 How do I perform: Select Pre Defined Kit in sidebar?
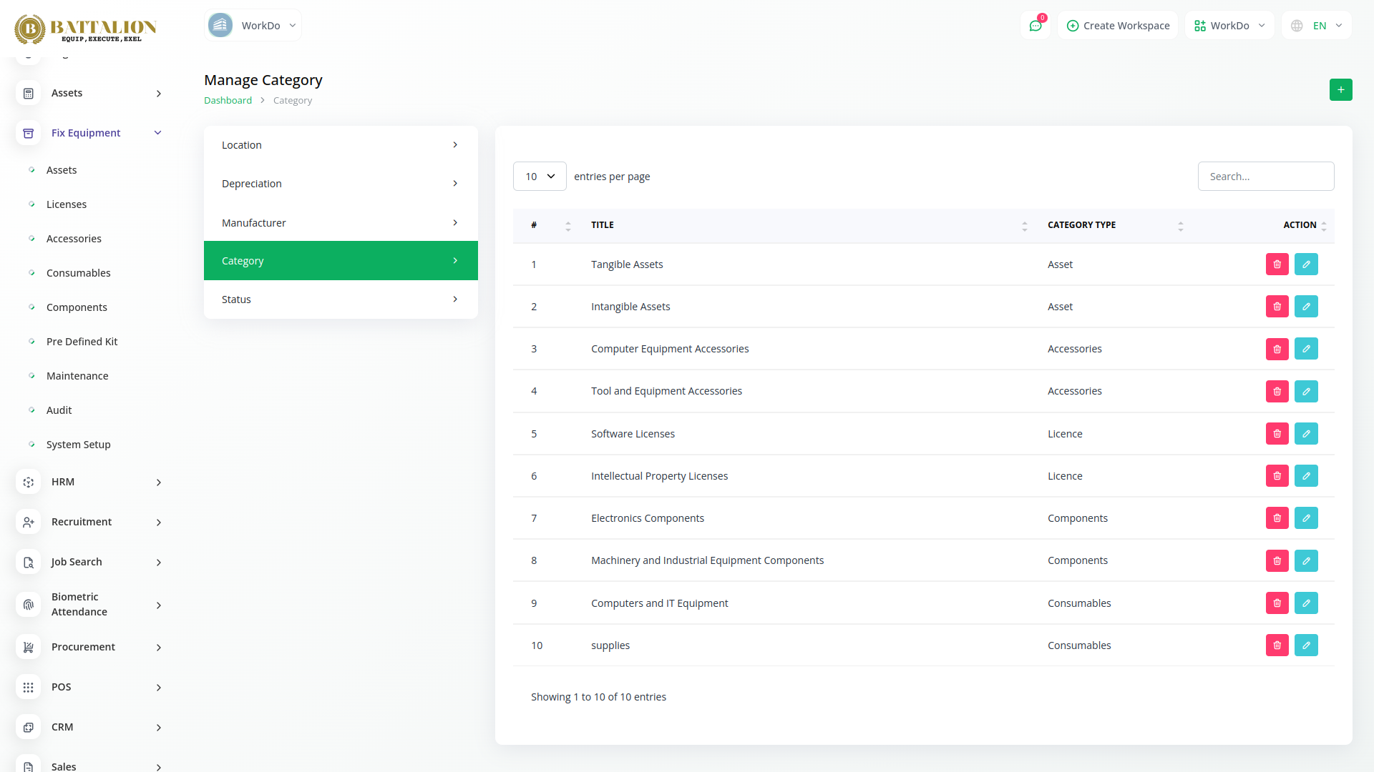click(82, 342)
